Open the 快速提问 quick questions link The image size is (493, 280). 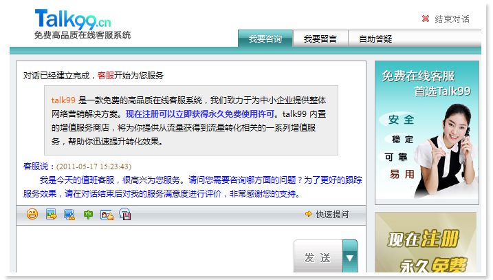tap(332, 214)
